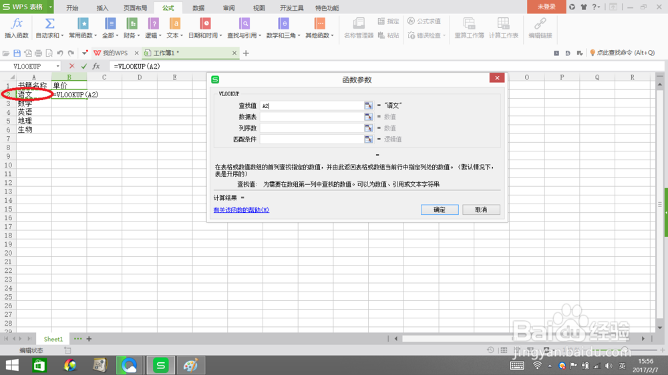Image resolution: width=668 pixels, height=375 pixels.
Task: Expand the 自动求和 dropdown arrow
Action: (x=62, y=36)
